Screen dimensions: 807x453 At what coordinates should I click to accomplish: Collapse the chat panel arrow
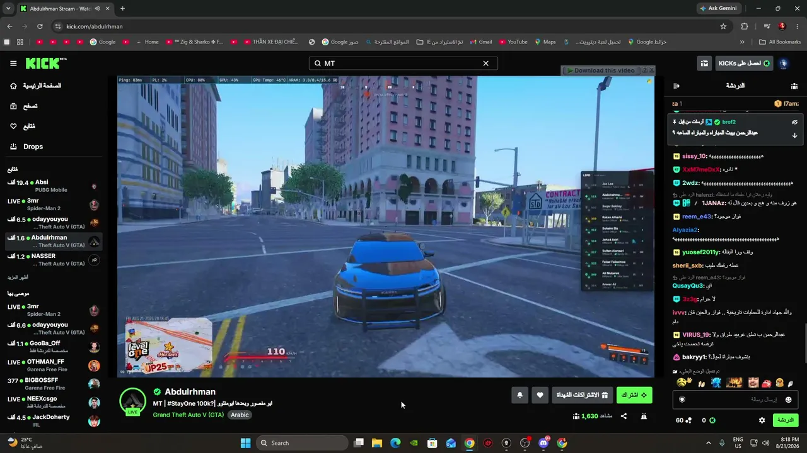(x=676, y=86)
